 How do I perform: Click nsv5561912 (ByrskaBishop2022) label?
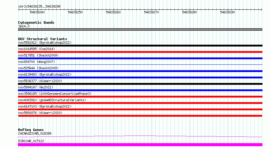[45, 43]
